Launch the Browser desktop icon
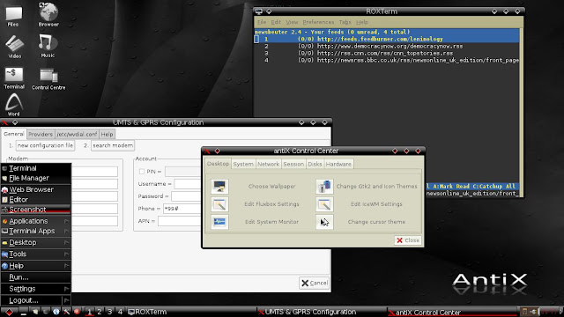 [x=48, y=15]
